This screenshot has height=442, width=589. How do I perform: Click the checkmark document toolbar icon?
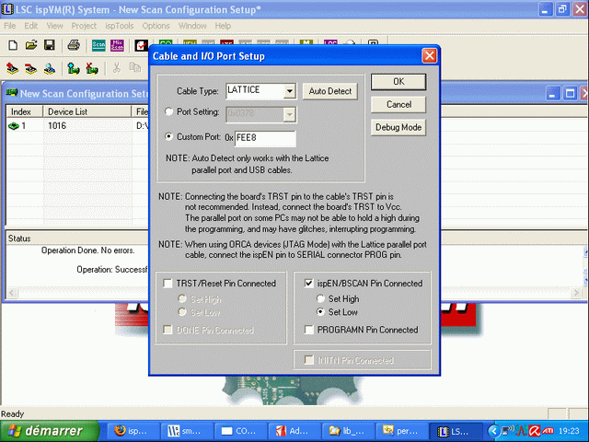(142, 45)
